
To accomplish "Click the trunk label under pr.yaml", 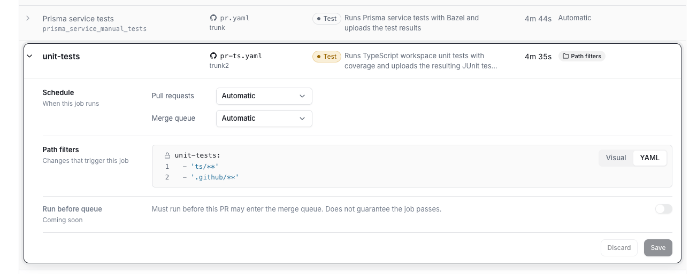I will [217, 28].
